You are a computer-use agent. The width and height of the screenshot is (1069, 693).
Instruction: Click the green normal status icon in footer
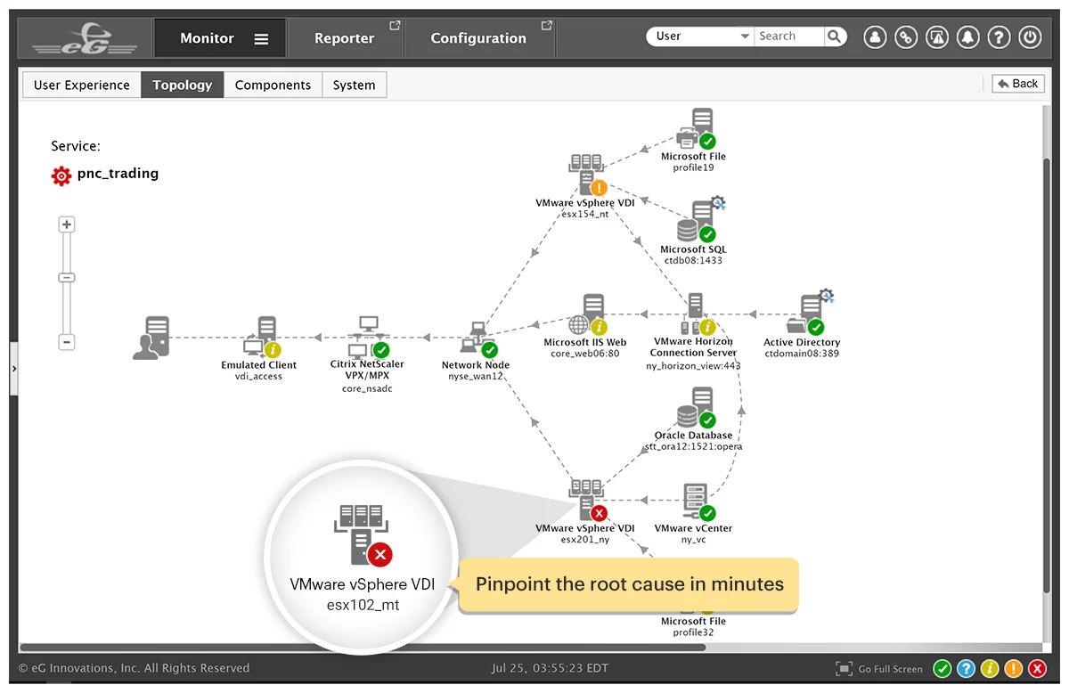pos(942,669)
